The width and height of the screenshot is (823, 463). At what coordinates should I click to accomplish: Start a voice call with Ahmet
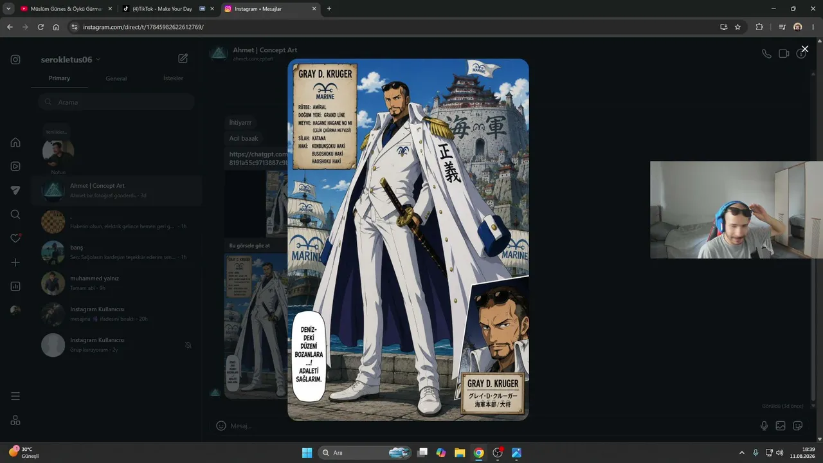coord(766,54)
